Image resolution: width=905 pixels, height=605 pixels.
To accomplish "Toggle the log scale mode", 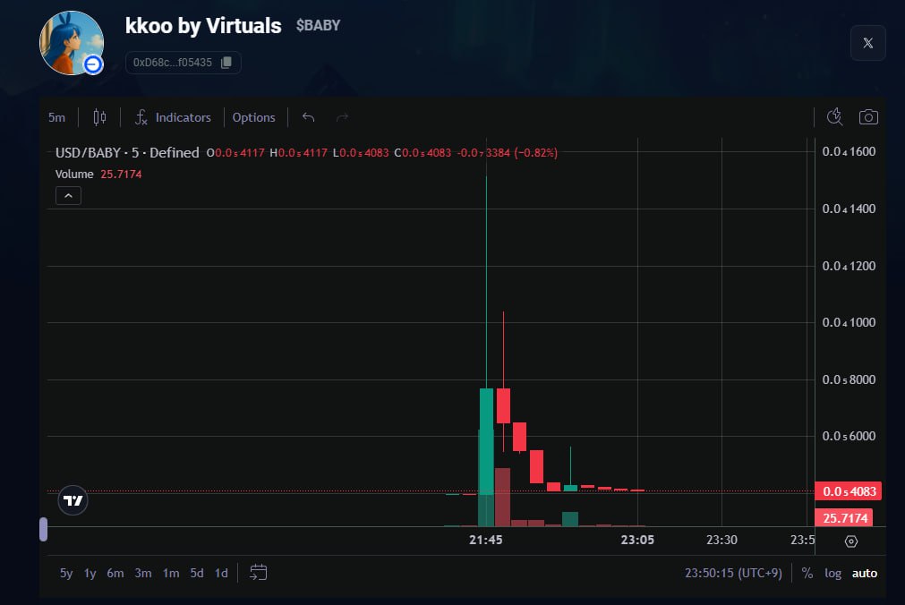I will 832,573.
